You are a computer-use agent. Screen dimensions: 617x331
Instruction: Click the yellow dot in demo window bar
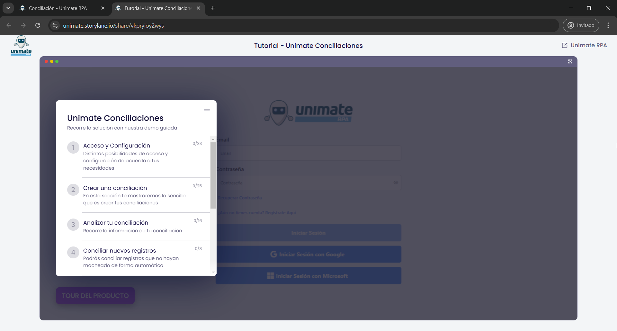pyautogui.click(x=52, y=61)
